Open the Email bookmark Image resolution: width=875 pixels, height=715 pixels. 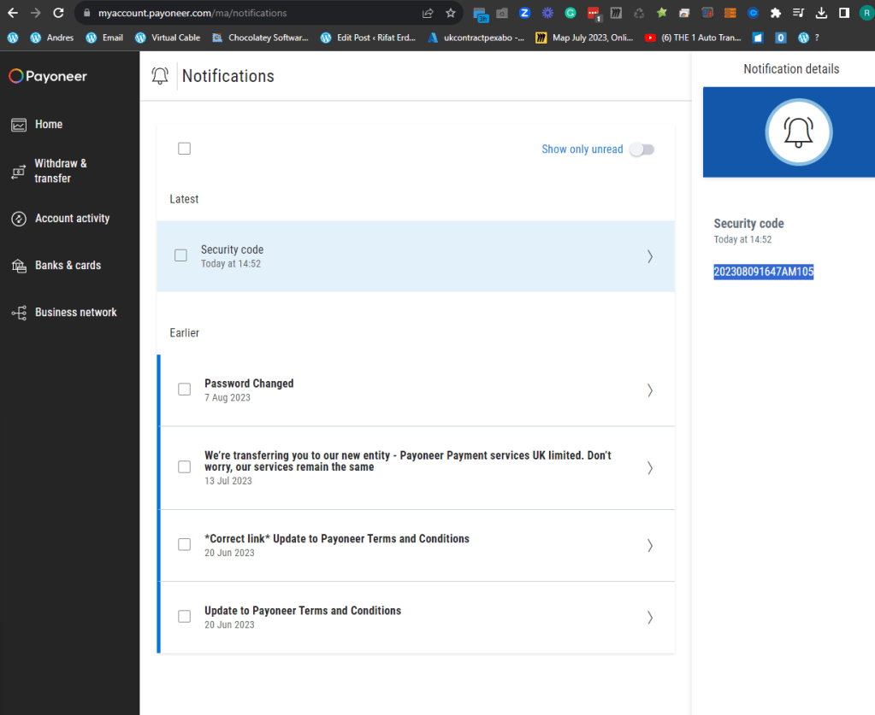tap(104, 38)
